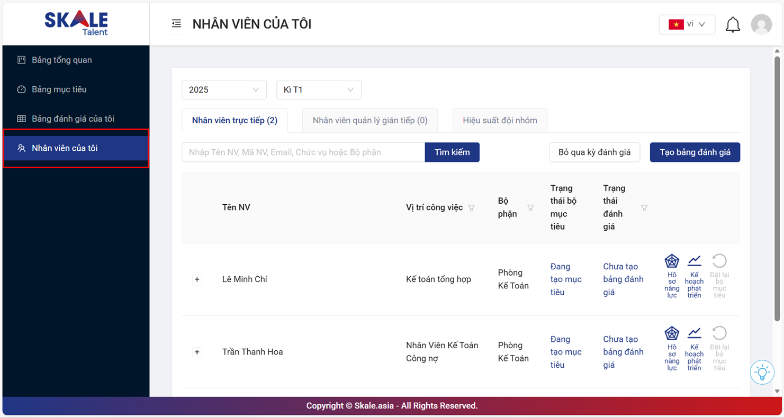Click the lightbulb help icon
The height and width of the screenshot is (418, 784).
[x=762, y=372]
